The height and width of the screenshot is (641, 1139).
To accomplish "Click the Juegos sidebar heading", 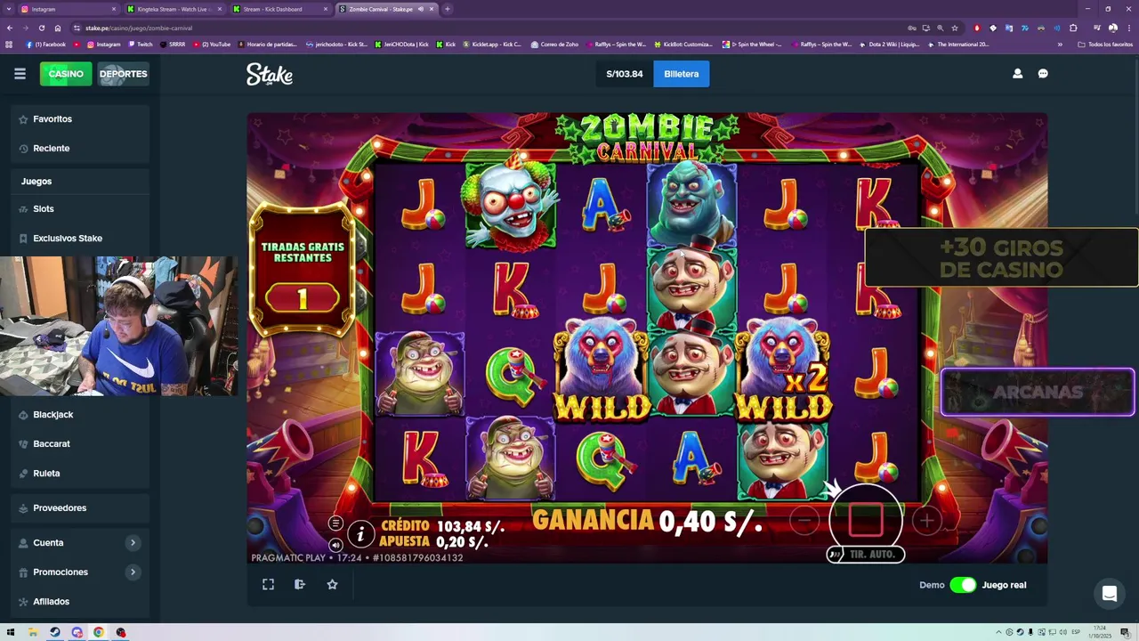I will point(36,181).
